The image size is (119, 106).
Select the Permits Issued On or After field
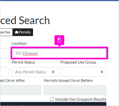21,90
